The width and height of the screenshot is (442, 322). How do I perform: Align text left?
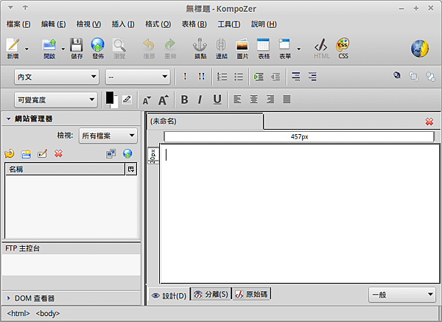(237, 99)
